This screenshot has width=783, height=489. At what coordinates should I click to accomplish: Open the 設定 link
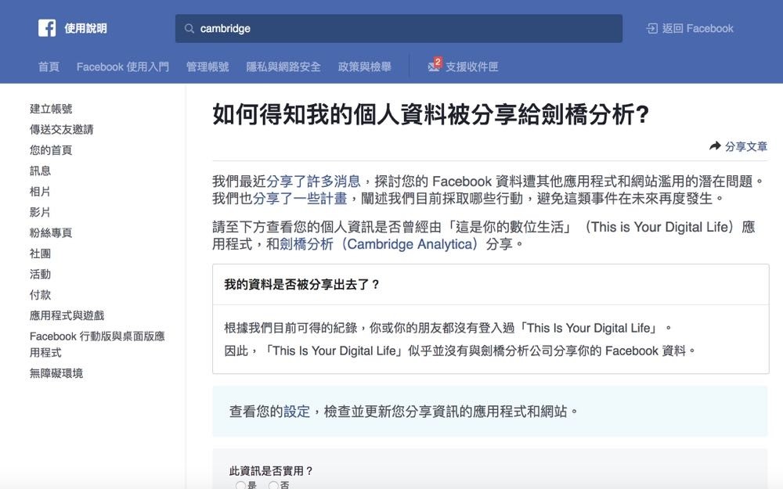click(x=297, y=411)
